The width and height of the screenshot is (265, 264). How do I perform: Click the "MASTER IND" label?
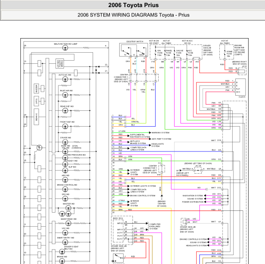tap(68, 204)
